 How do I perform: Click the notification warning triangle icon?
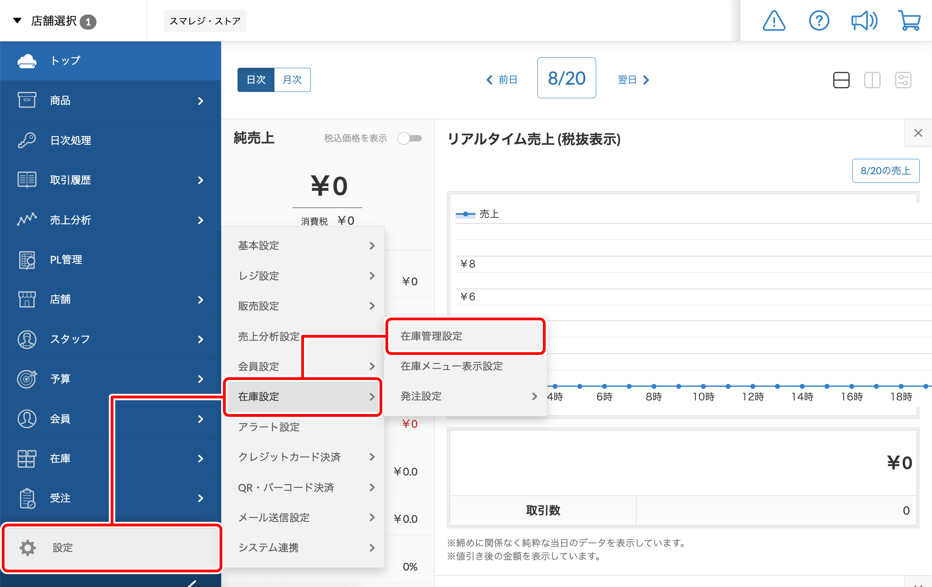pyautogui.click(x=774, y=20)
